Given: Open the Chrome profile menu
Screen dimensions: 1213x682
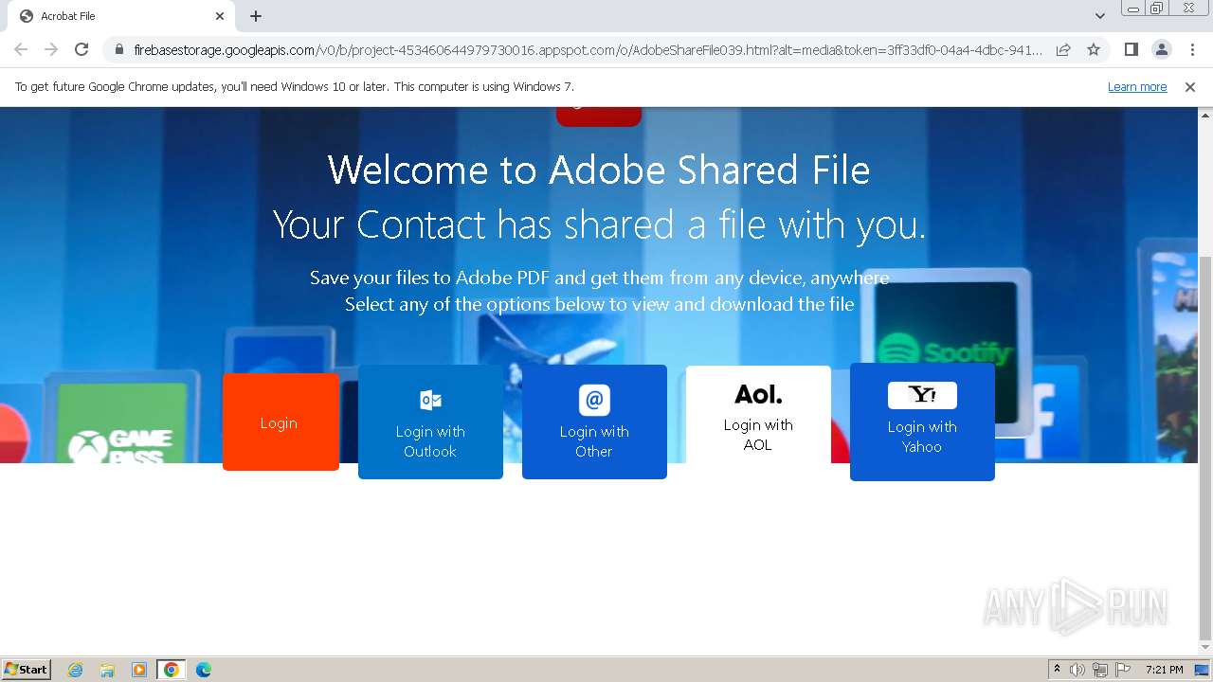Looking at the screenshot, I should [x=1162, y=49].
